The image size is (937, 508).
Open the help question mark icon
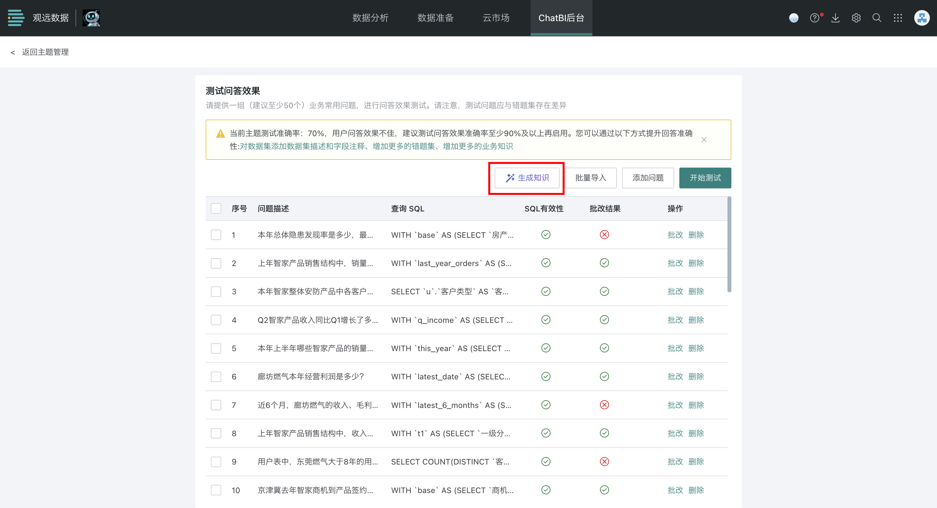point(814,18)
